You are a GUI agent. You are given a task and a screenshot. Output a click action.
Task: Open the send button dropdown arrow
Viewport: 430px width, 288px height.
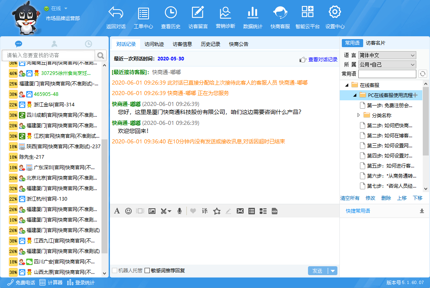(x=333, y=271)
